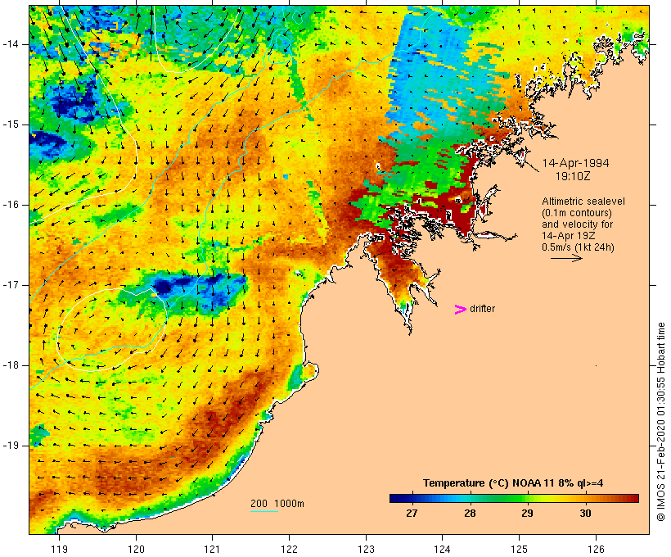This screenshot has height=557, width=671.
Task: Click latitude axis label -15
Action: [11, 125]
